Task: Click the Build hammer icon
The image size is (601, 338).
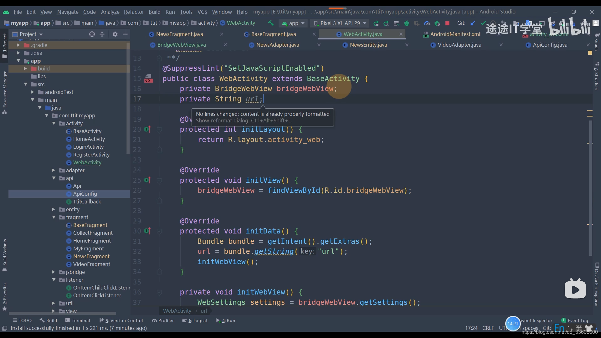Action: tap(270, 23)
